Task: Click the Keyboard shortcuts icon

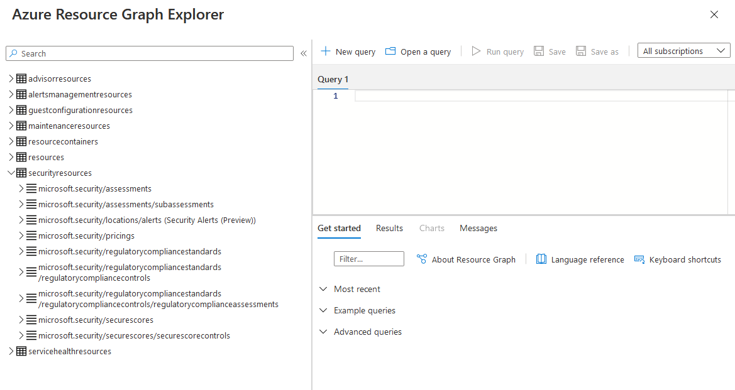Action: [x=639, y=259]
